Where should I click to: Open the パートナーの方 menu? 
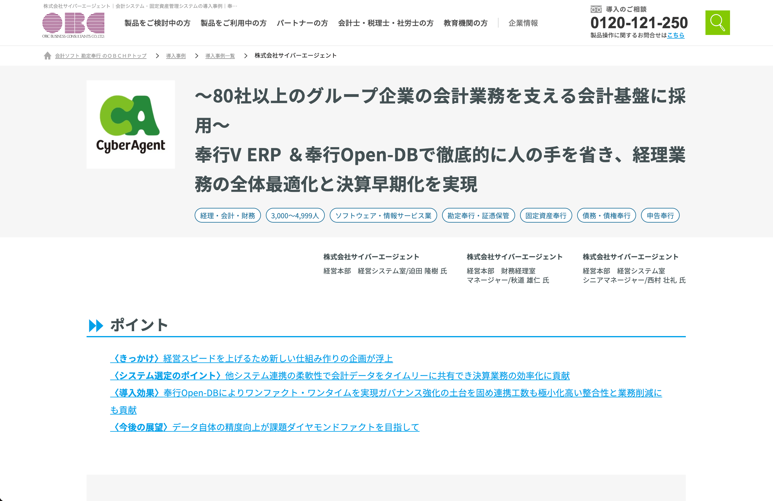tap(302, 23)
